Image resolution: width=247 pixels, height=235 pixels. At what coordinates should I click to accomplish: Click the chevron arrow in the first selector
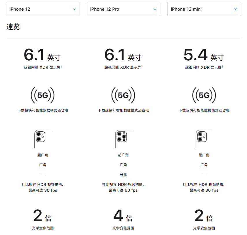pos(74,9)
